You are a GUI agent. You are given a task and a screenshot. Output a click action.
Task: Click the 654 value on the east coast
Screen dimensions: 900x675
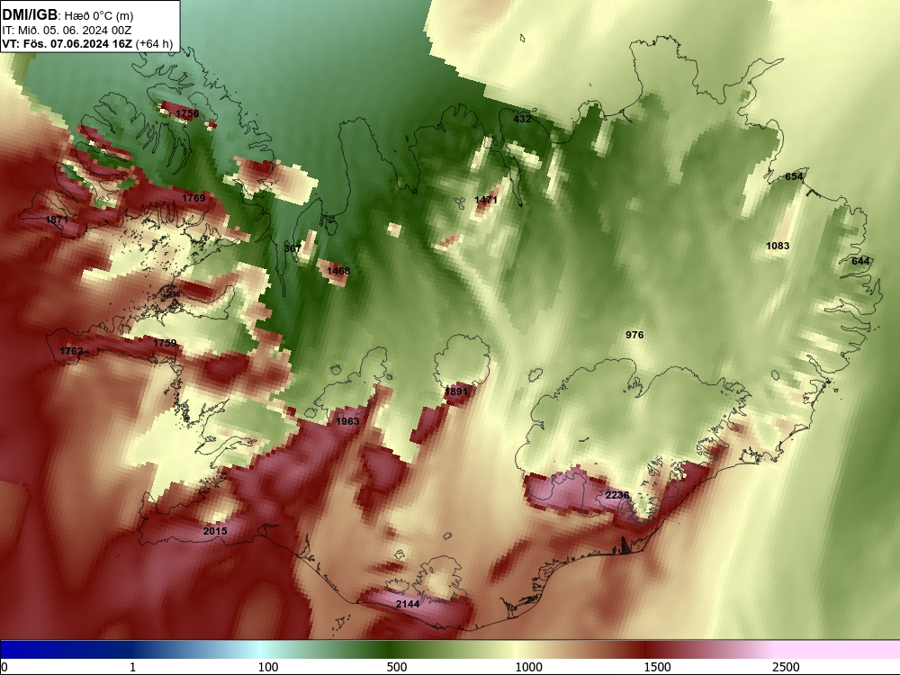(793, 176)
